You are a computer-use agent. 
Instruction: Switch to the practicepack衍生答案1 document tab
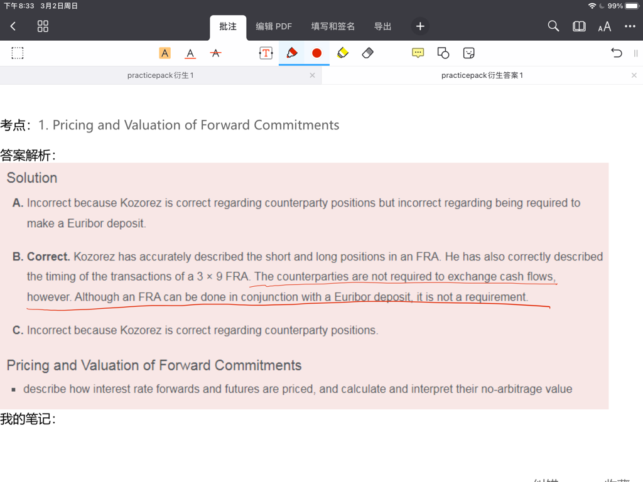pos(482,75)
